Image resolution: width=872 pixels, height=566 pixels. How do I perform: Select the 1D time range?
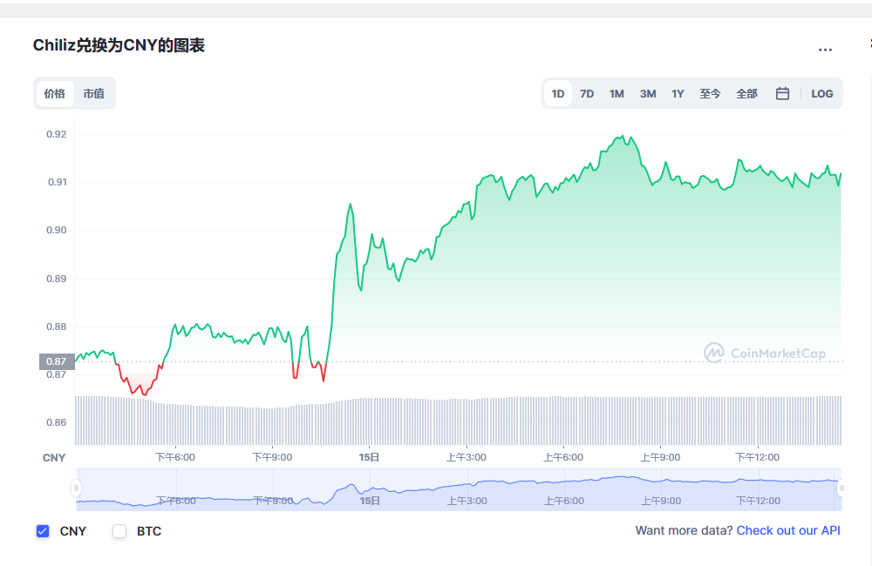558,93
